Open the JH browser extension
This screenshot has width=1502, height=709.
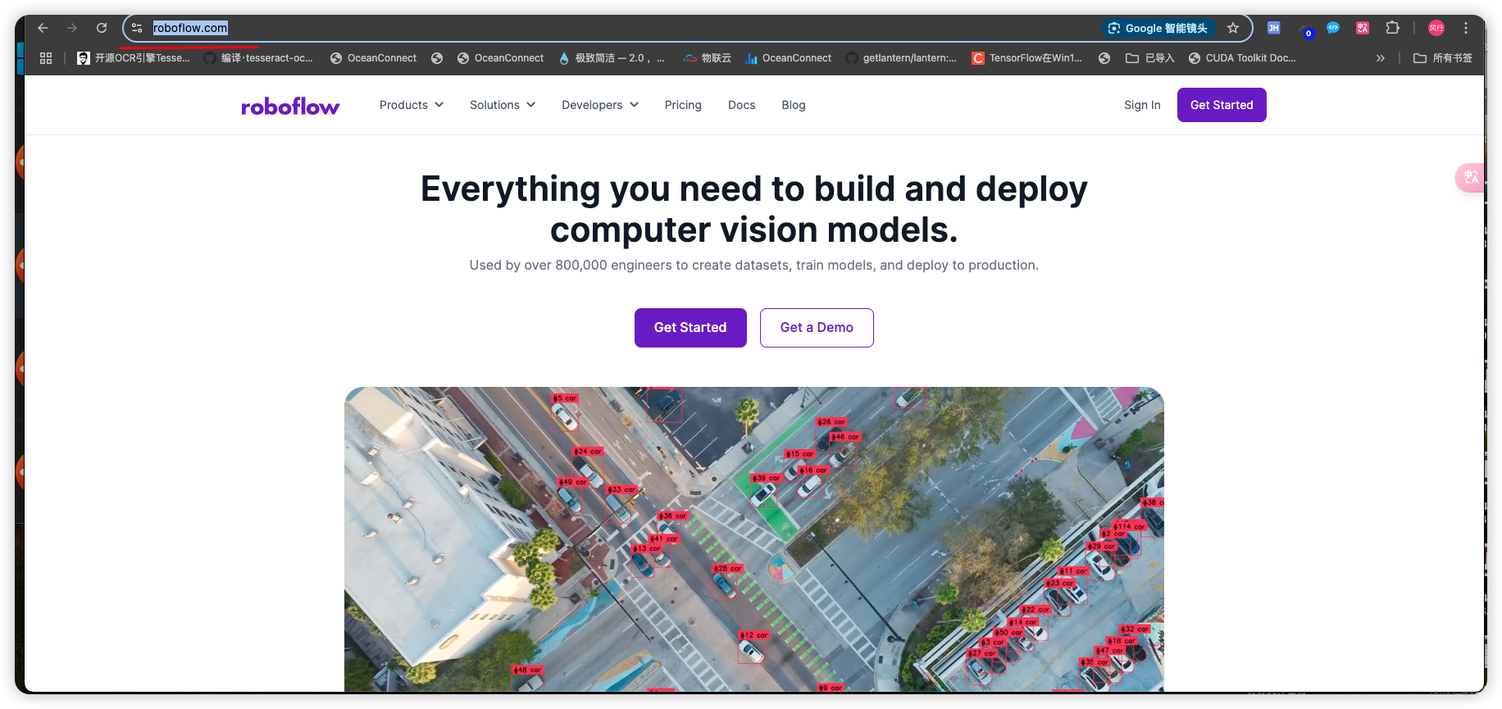(1274, 28)
